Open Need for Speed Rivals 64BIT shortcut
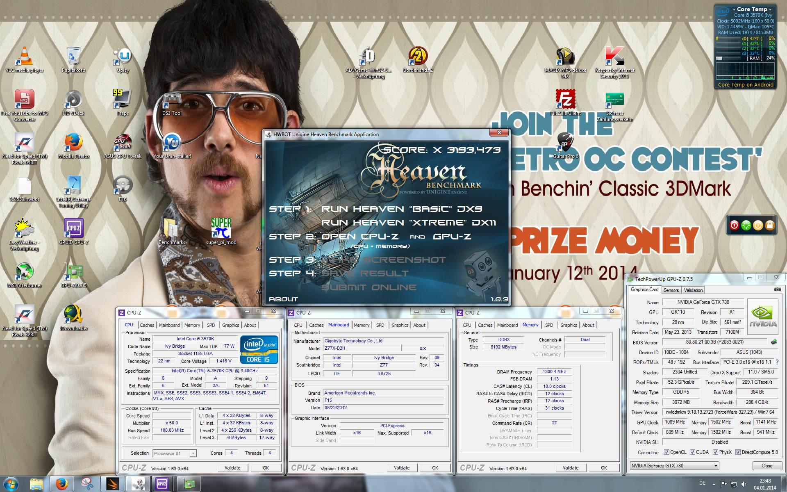The width and height of the screenshot is (787, 492). (x=25, y=148)
